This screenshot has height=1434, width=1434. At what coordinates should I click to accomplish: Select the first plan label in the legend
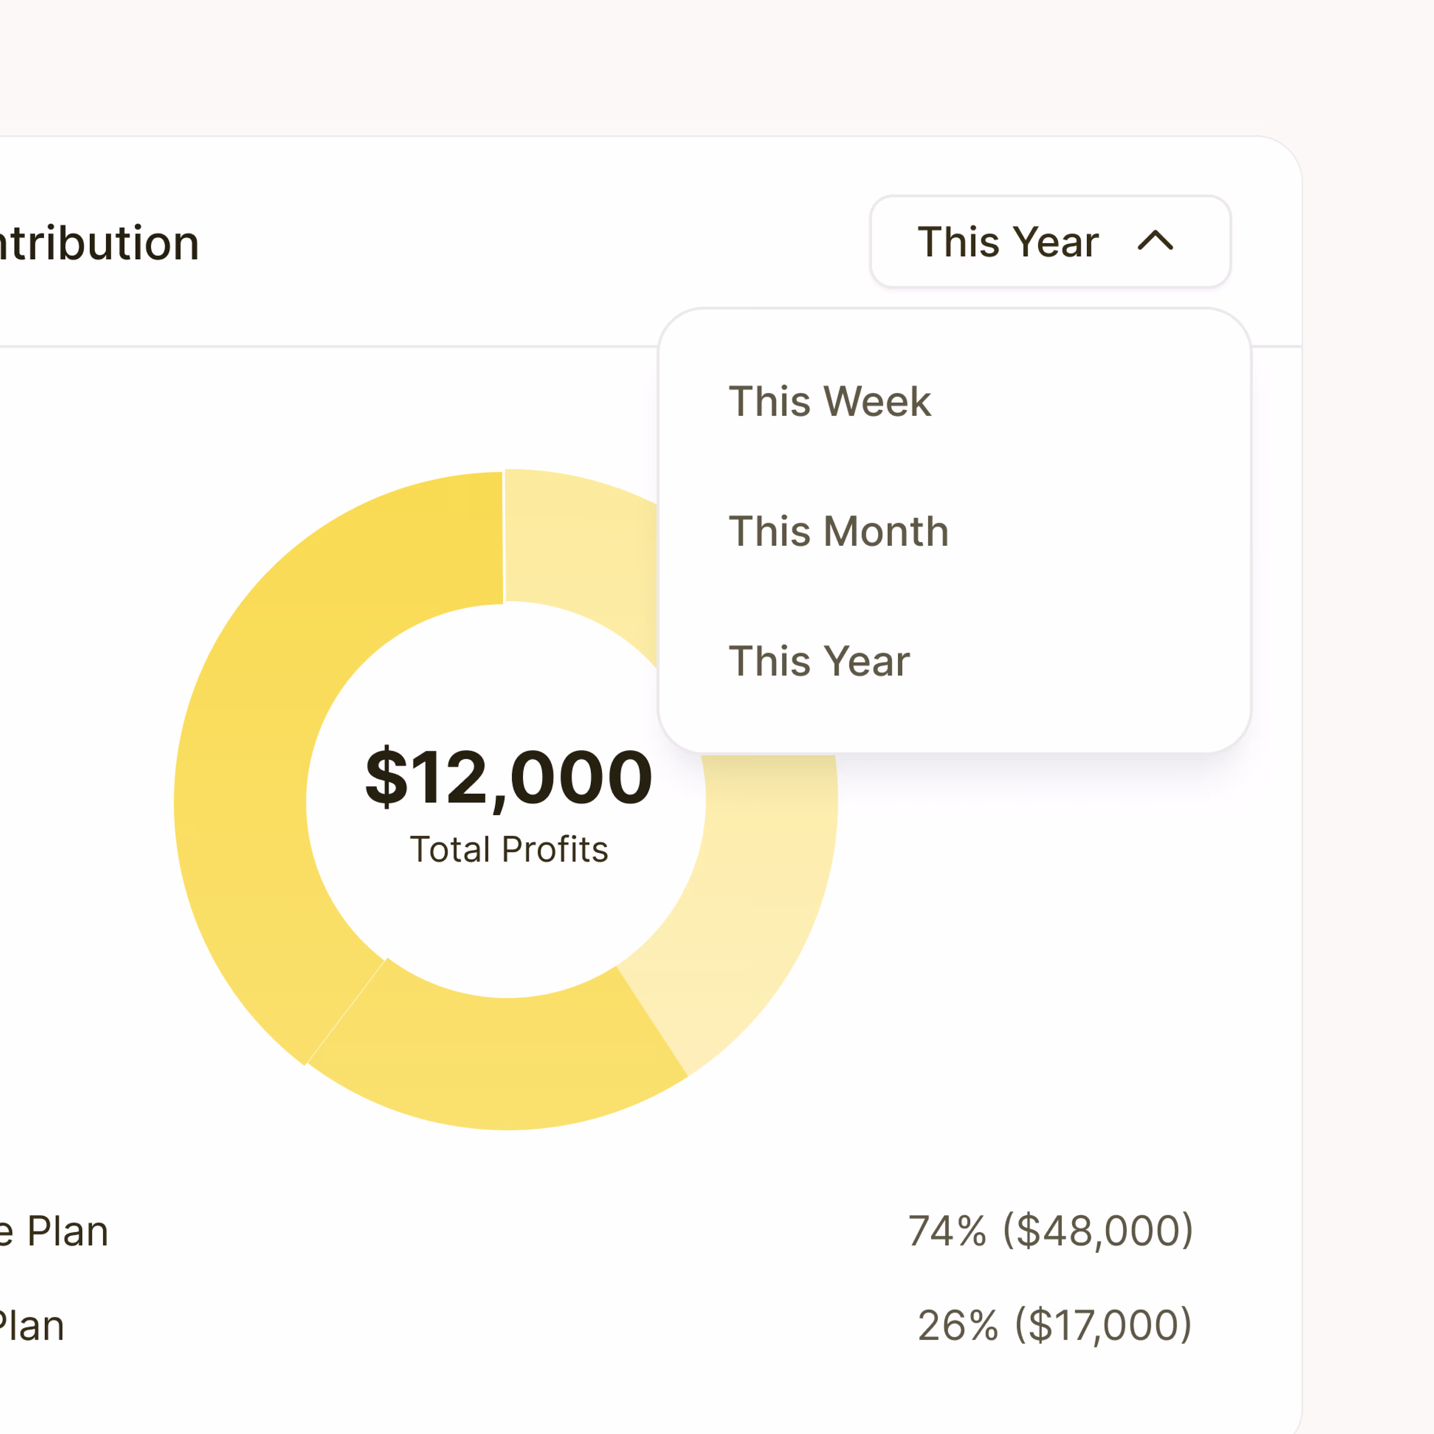pyautogui.click(x=56, y=1231)
